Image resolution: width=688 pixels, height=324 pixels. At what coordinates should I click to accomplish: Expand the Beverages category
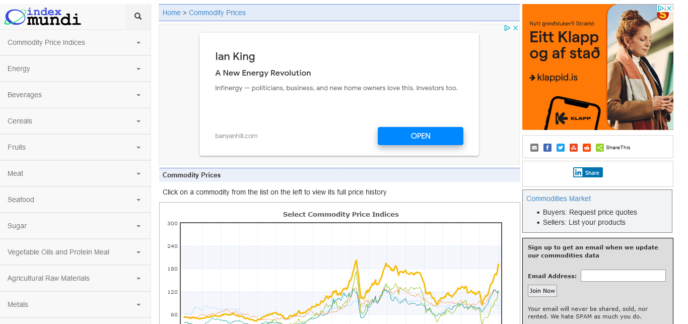(x=75, y=95)
